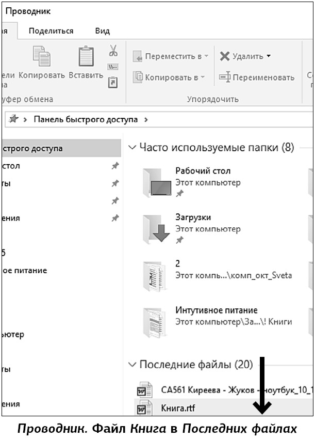The width and height of the screenshot is (315, 439).
Task: Click the Cut scissors icon
Action: [113, 51]
